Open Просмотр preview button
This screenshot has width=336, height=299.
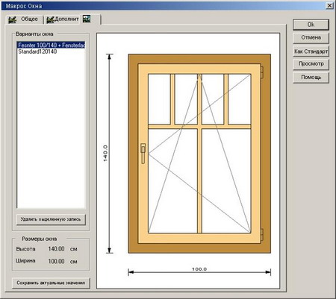point(311,64)
